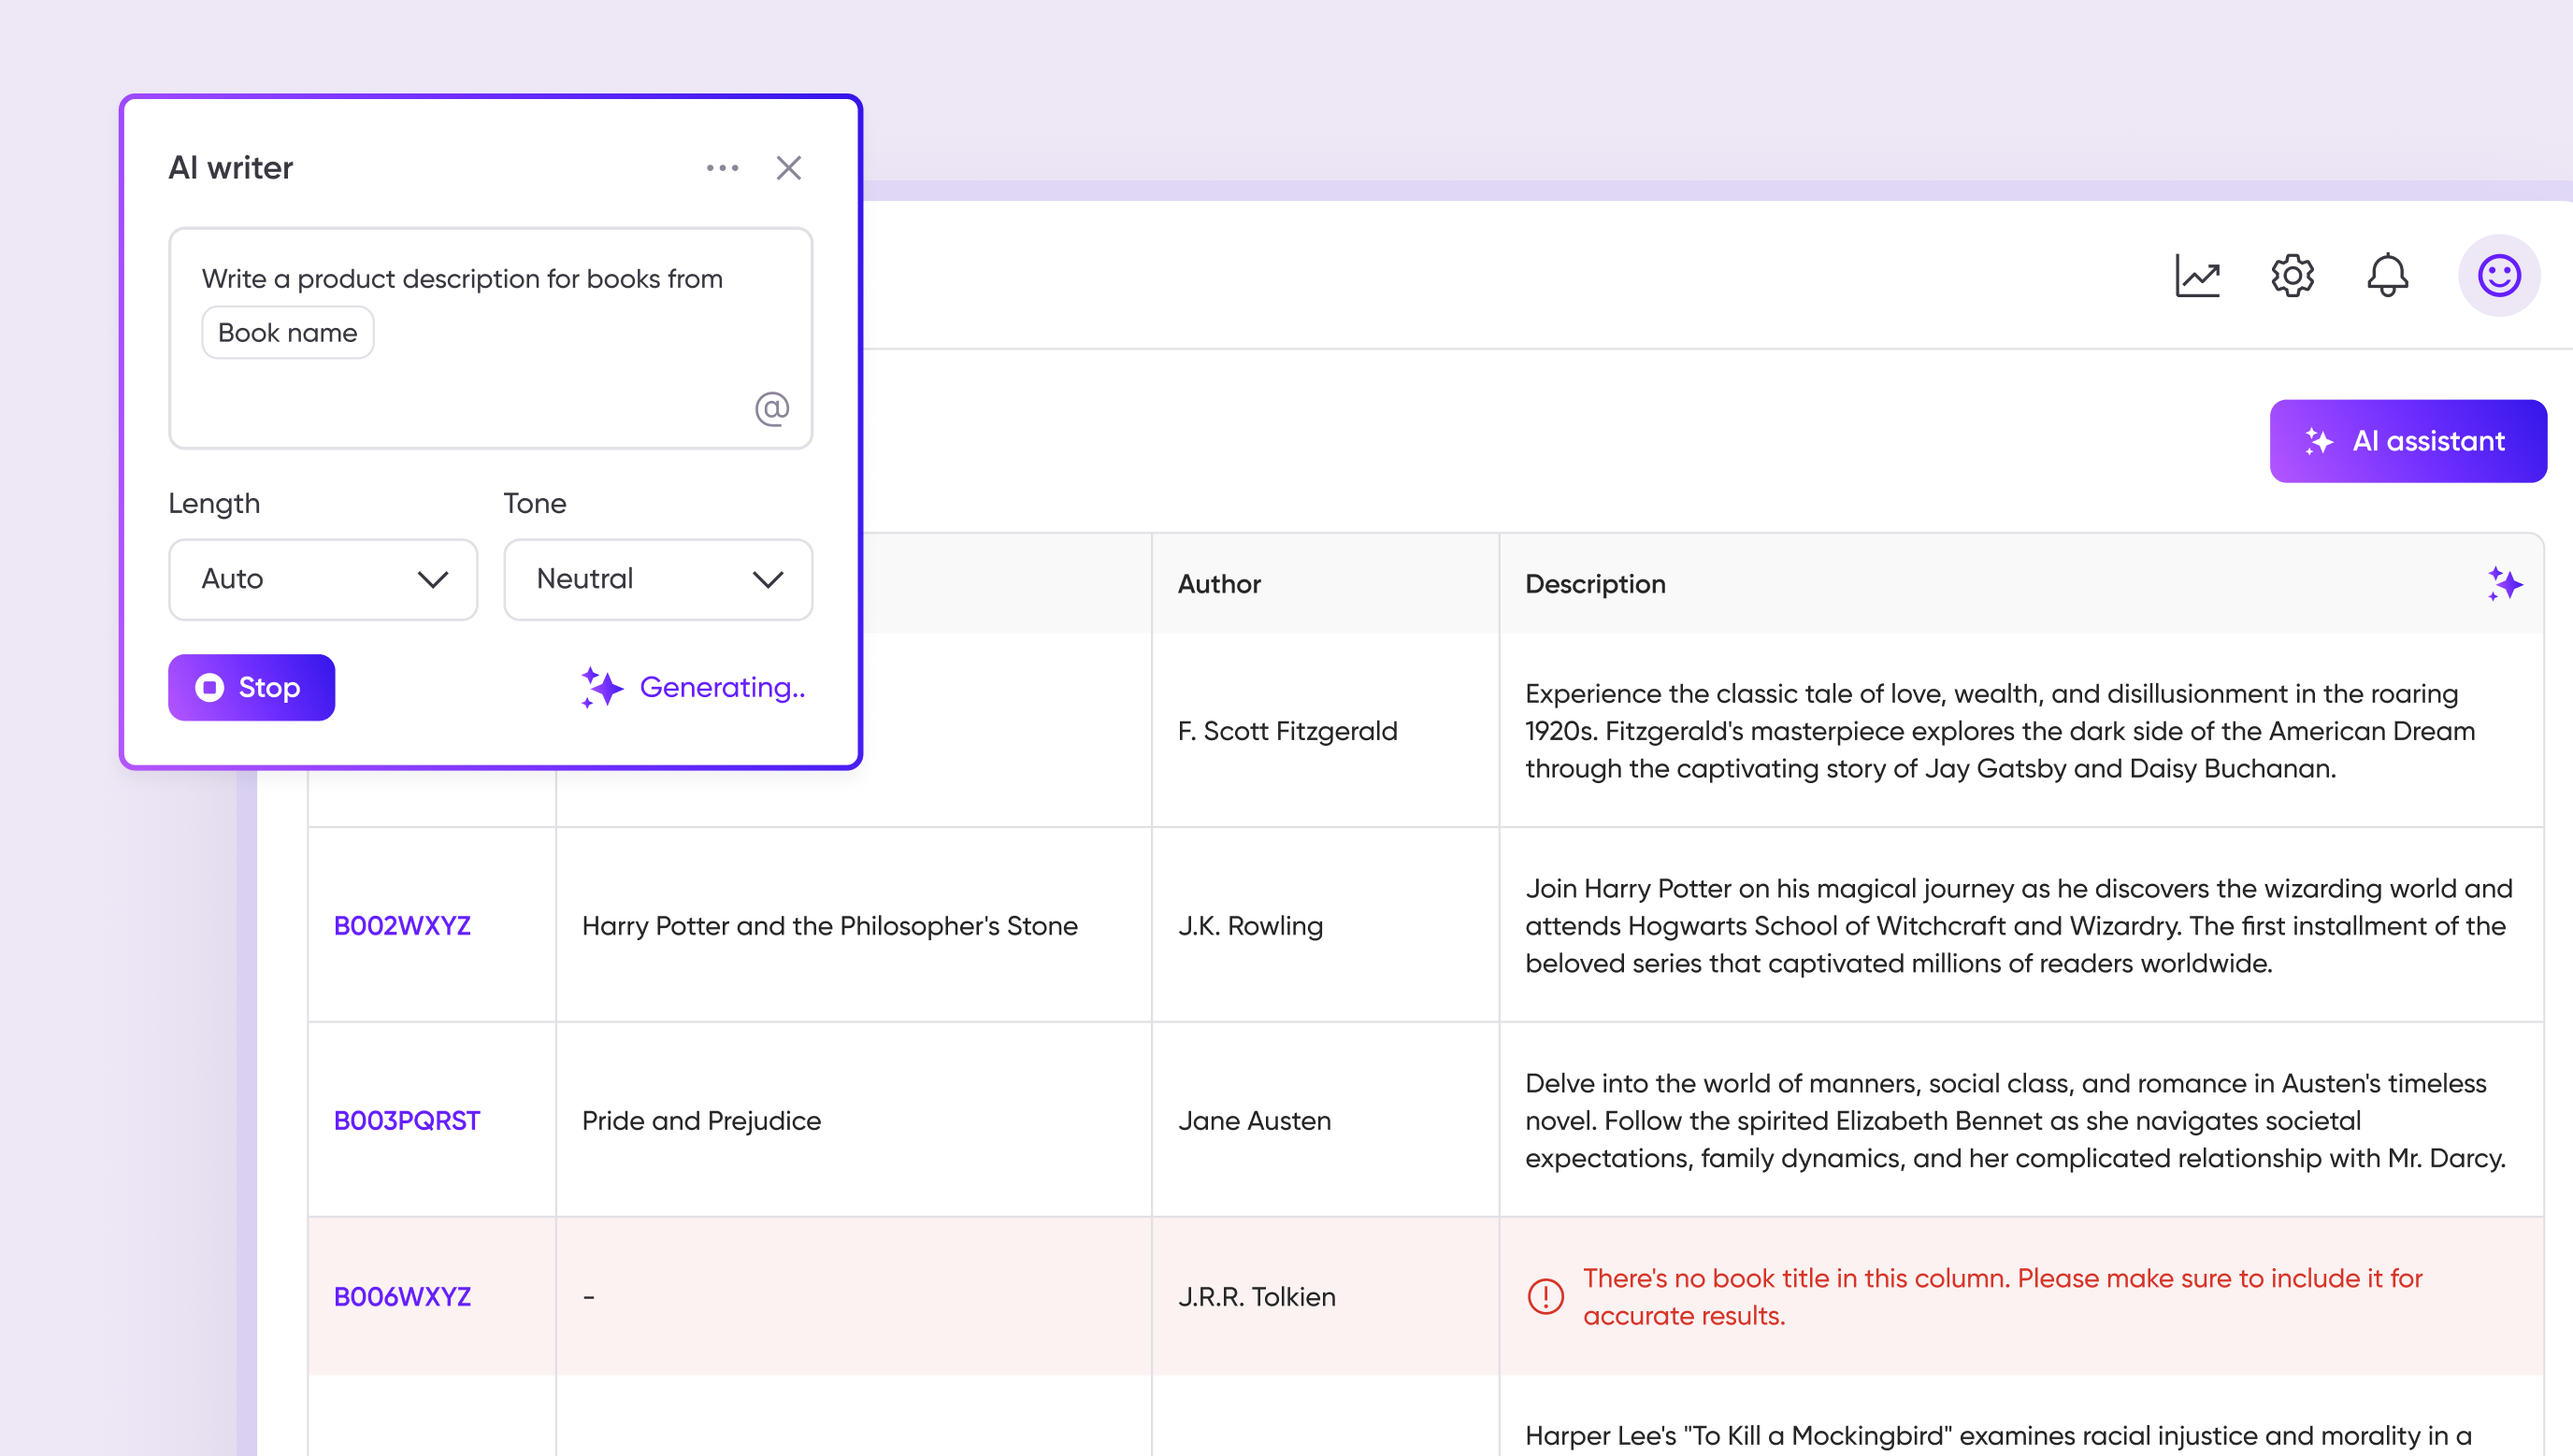2573x1456 pixels.
Task: Select the Harry Potter description text
Action: pos(2019,926)
